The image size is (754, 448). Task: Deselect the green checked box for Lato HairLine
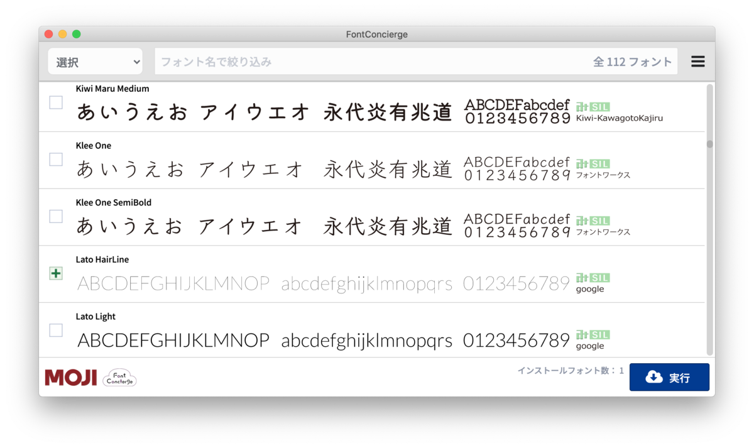(x=55, y=273)
